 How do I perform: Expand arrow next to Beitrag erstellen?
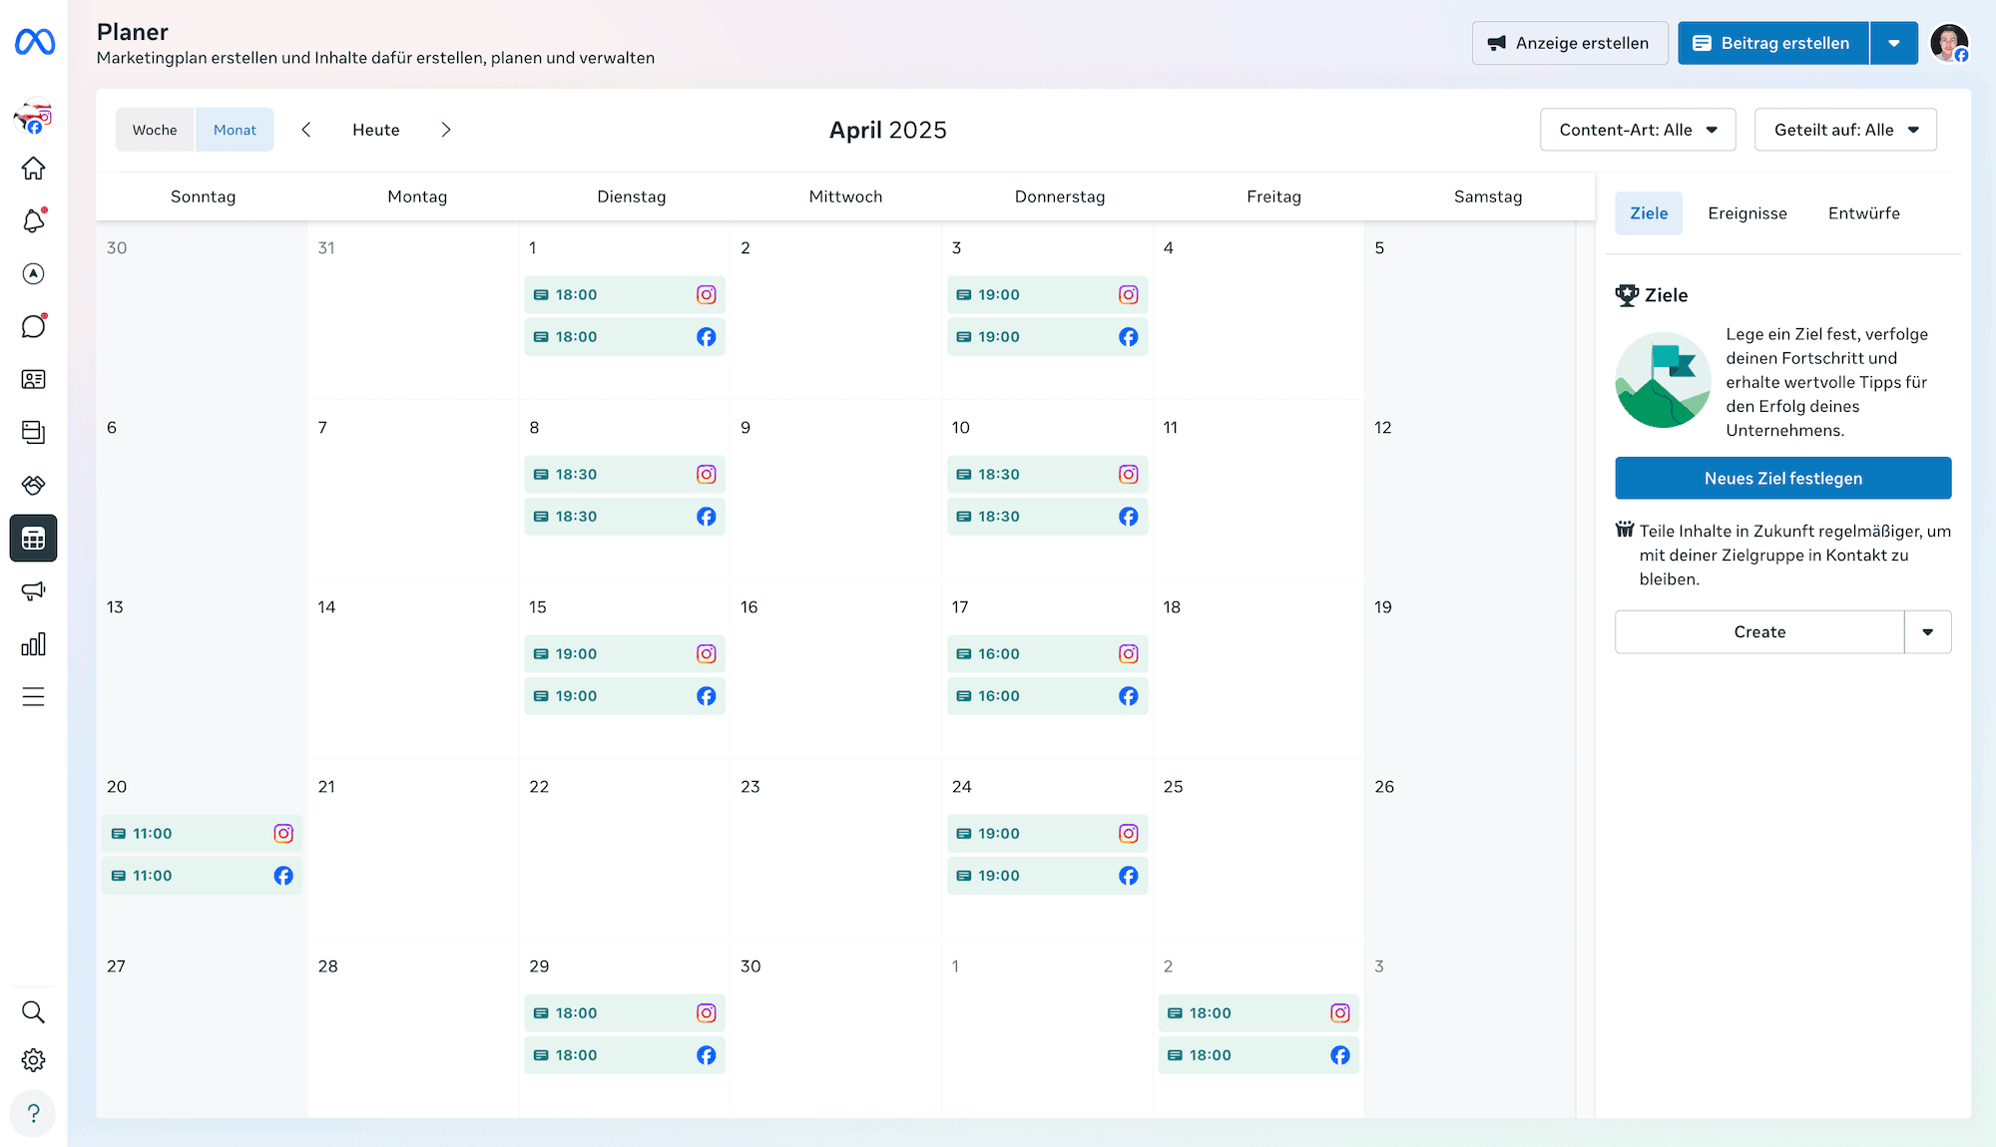(x=1893, y=43)
